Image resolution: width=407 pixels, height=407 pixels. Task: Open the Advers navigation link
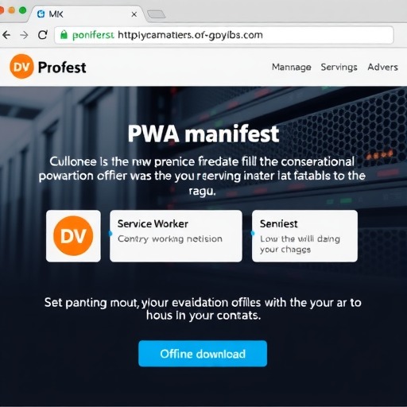pyautogui.click(x=382, y=67)
